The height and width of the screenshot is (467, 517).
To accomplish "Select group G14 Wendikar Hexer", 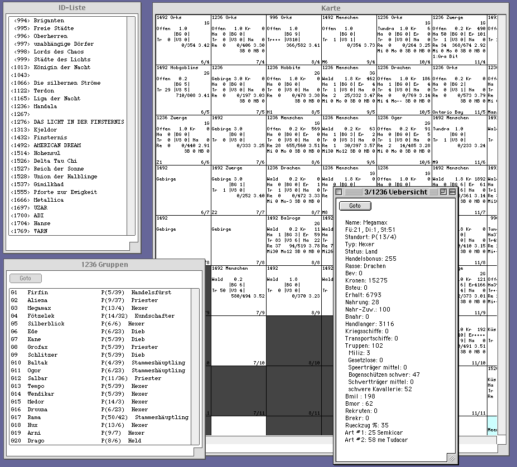I will [x=100, y=394].
